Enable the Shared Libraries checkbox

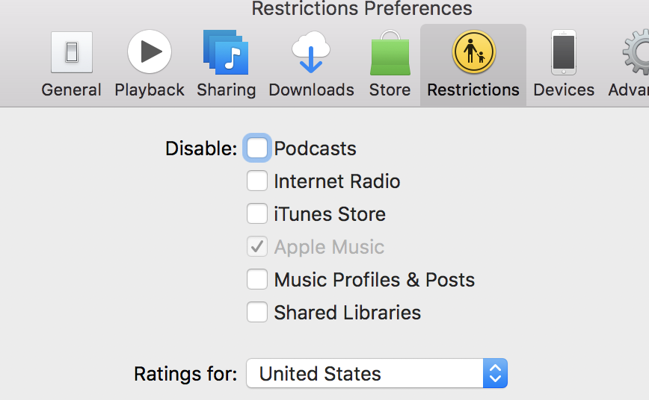(257, 313)
